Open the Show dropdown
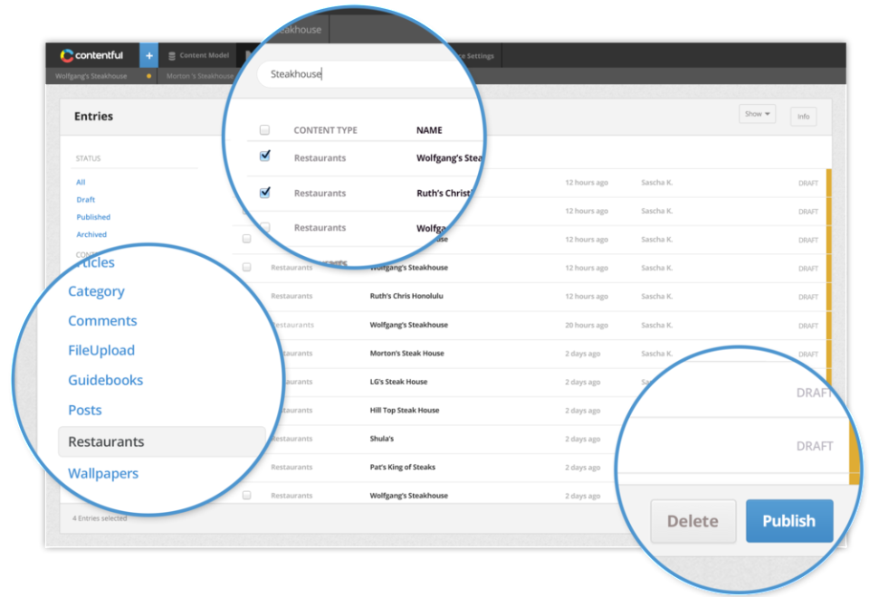The image size is (869, 597). tap(757, 114)
